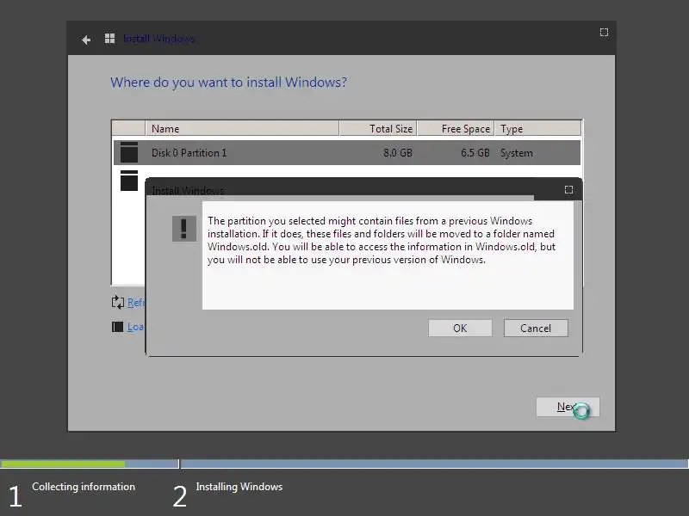Click the Windows logo icon in title bar
The image size is (689, 516).
click(110, 39)
